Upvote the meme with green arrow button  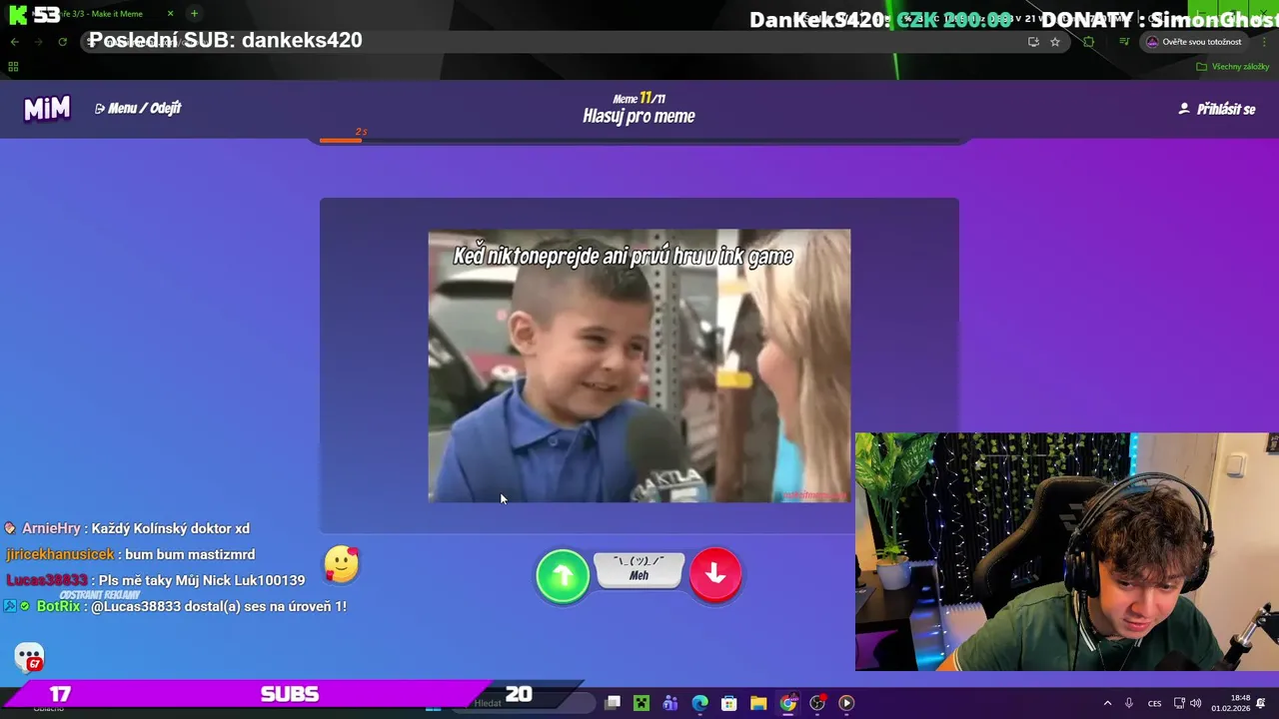coord(563,575)
